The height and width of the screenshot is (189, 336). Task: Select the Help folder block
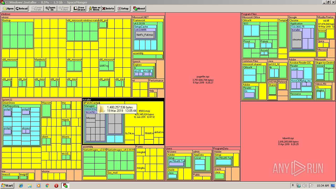(153, 93)
